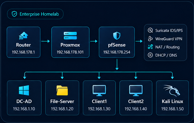This screenshot has height=123, width=194.
Task: Click the Client2 monitor icon
Action: pos(136,91)
